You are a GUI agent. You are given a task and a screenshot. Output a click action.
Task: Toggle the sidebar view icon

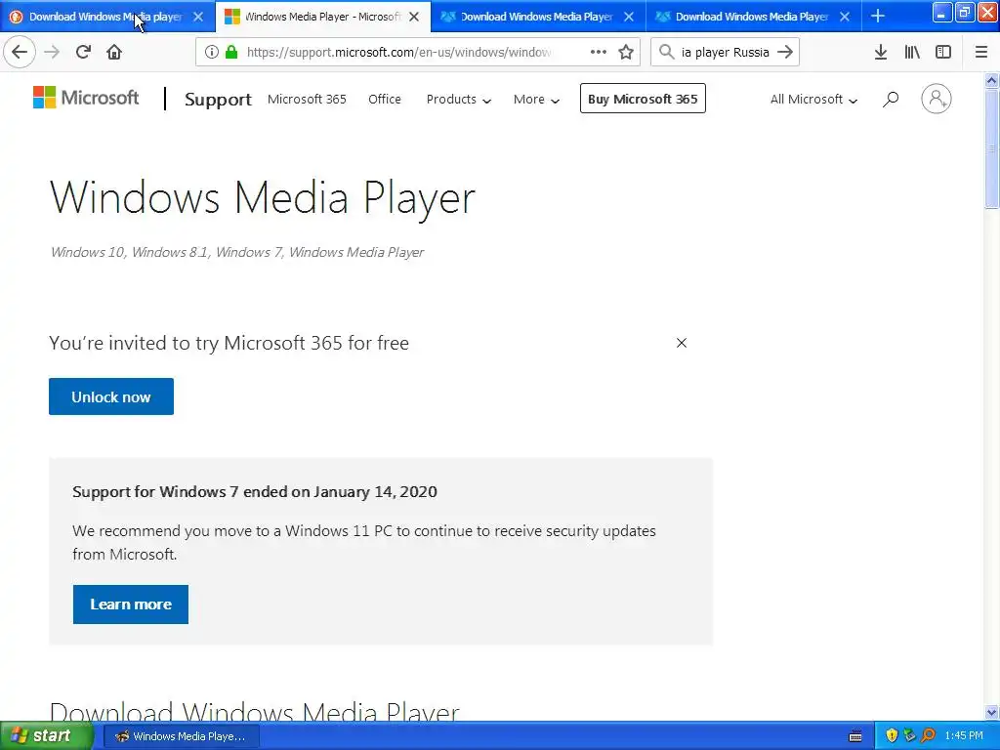pyautogui.click(x=943, y=52)
